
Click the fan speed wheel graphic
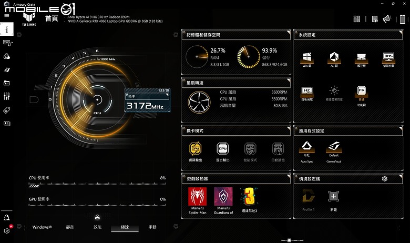pyautogui.click(x=199, y=102)
